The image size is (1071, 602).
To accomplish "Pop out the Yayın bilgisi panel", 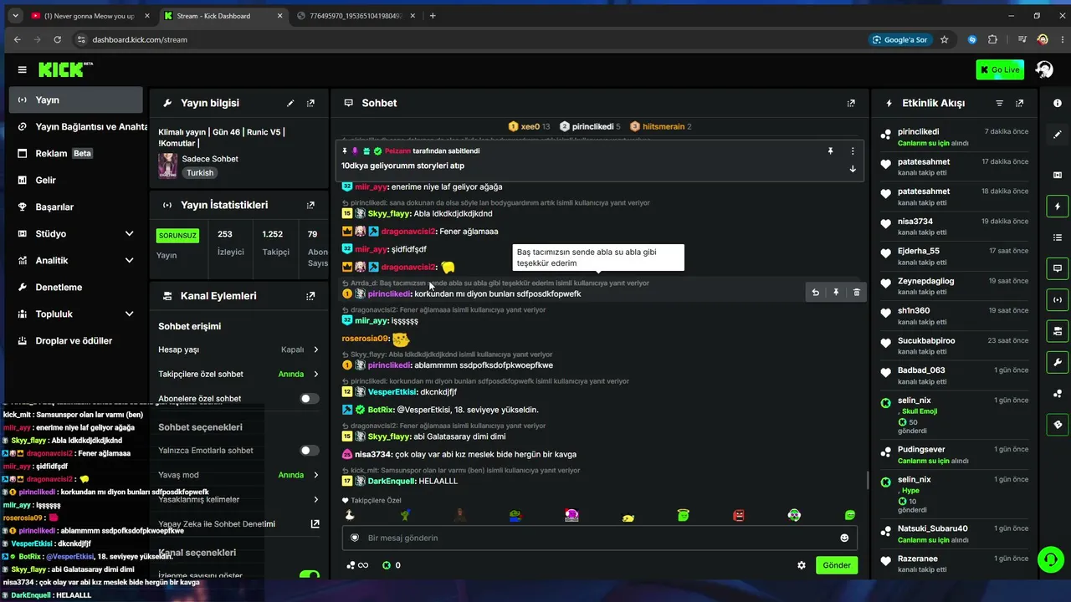I will (x=310, y=103).
